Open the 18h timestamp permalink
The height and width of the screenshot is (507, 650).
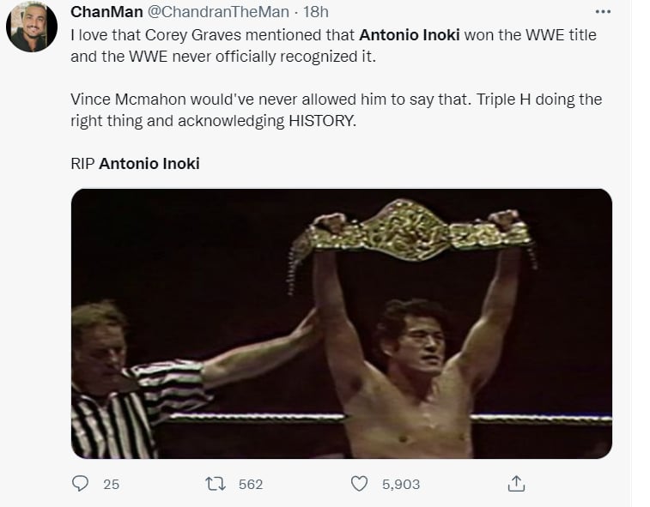click(315, 12)
